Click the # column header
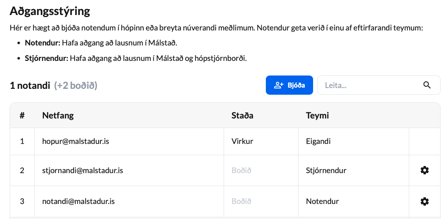Screen dimensions: 446x219 (x=22, y=116)
